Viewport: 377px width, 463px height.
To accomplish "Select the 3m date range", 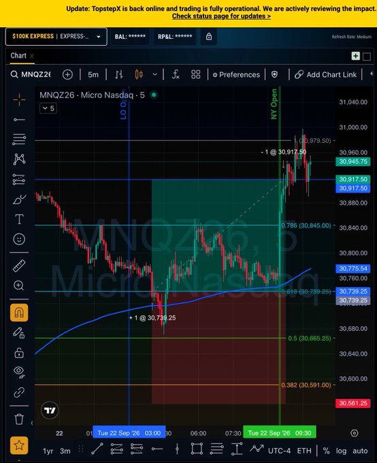I will (65, 451).
